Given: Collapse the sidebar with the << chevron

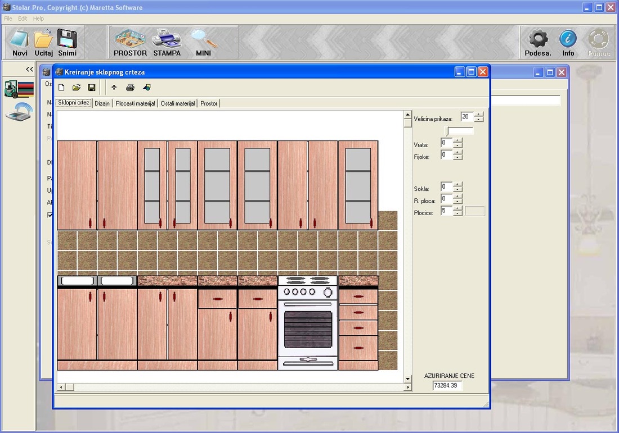Looking at the screenshot, I should click(x=29, y=69).
